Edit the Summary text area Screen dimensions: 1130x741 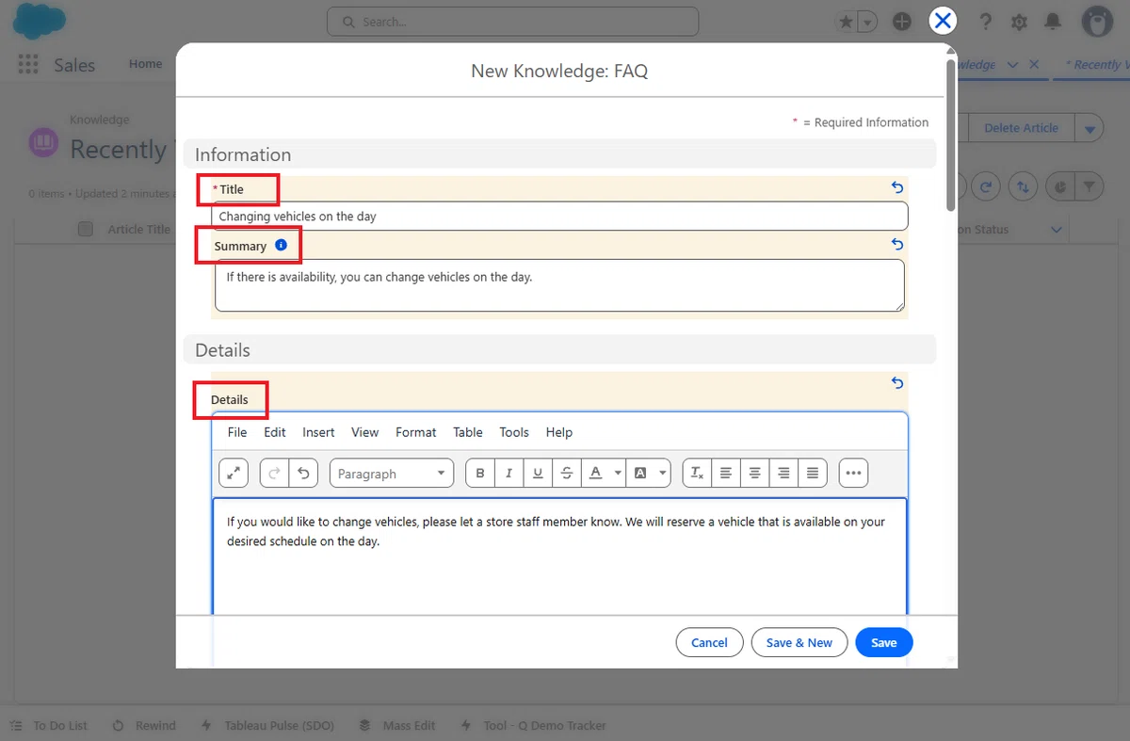559,285
